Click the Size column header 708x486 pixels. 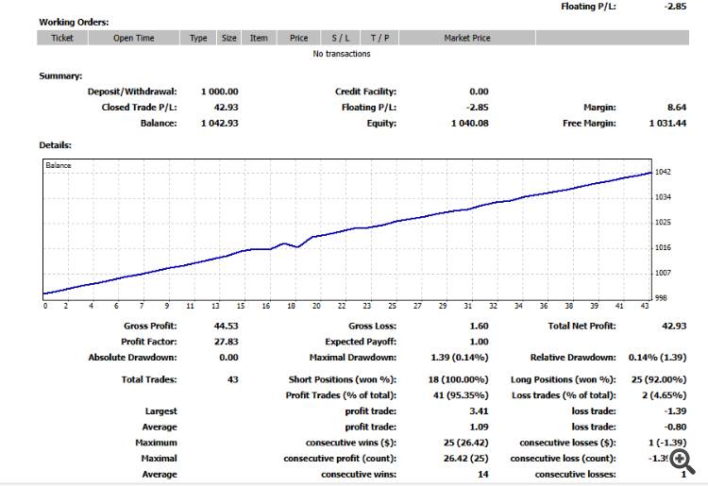(229, 38)
